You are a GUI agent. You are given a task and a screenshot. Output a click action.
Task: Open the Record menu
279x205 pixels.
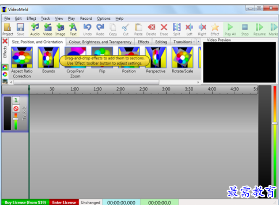(x=86, y=18)
